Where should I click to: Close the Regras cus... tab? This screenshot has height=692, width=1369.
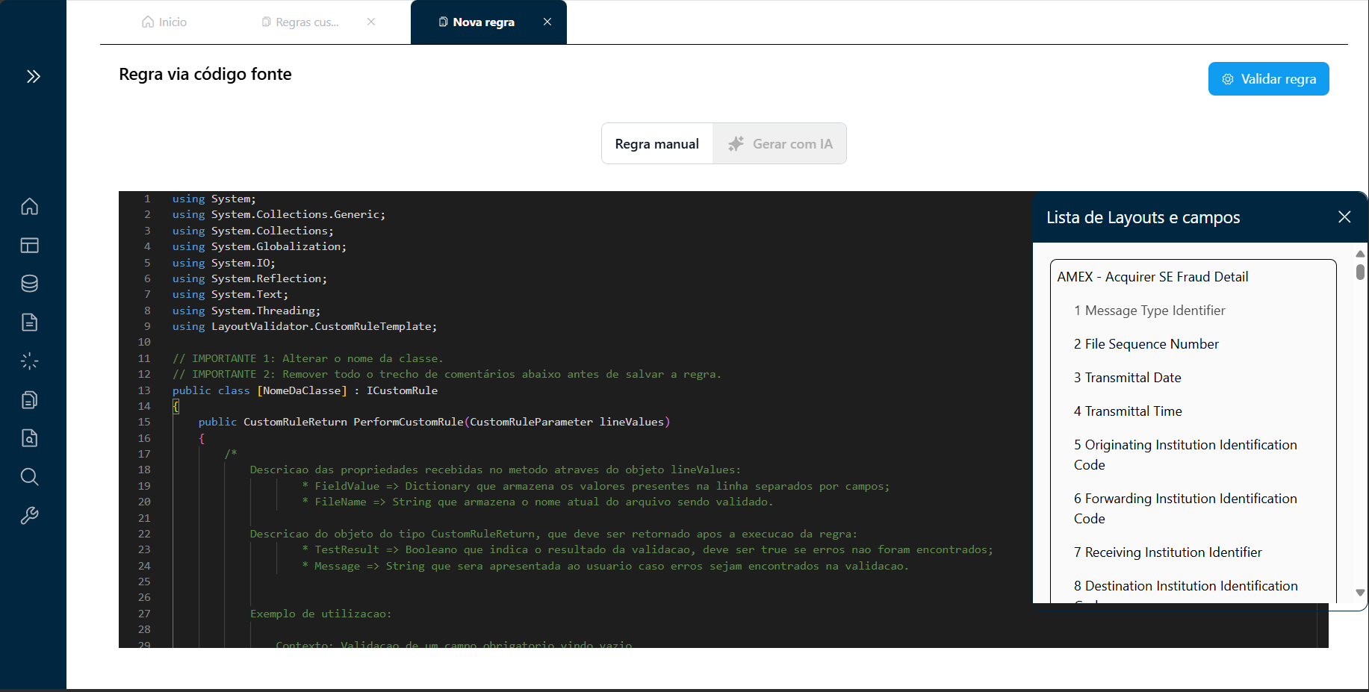tap(371, 22)
